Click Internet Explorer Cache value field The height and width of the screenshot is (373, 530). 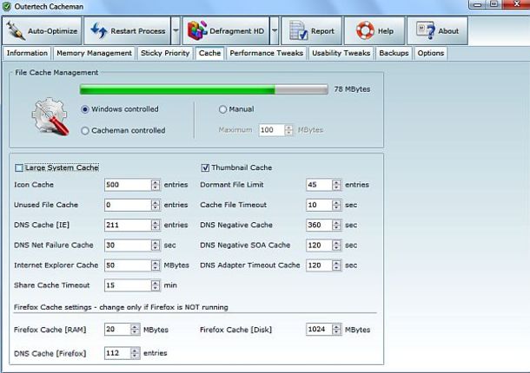[128, 265]
